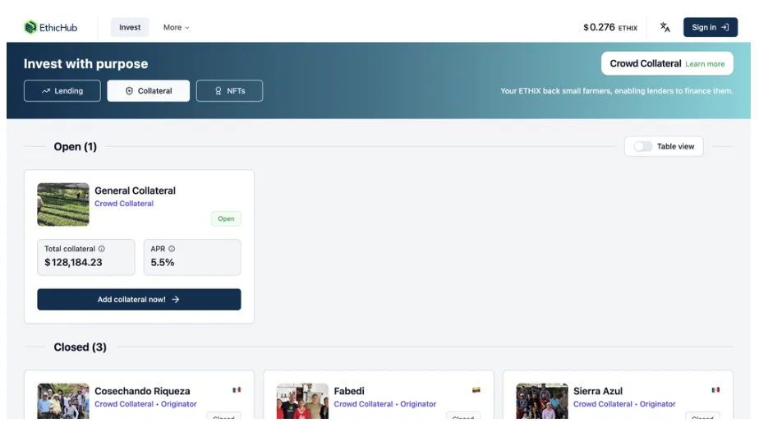
Task: Click Crowd Collateral link under General Collateral
Action: pos(124,204)
